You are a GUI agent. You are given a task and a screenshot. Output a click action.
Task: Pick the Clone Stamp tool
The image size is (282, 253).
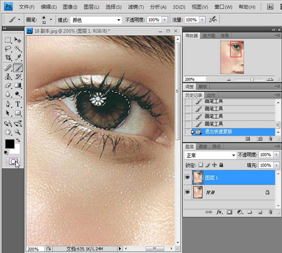[8, 77]
